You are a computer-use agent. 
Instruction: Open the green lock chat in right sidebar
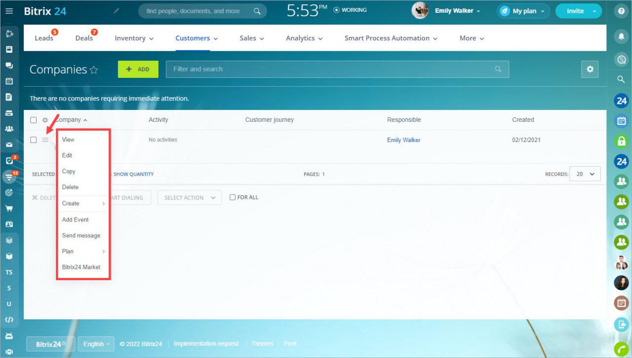[x=621, y=141]
